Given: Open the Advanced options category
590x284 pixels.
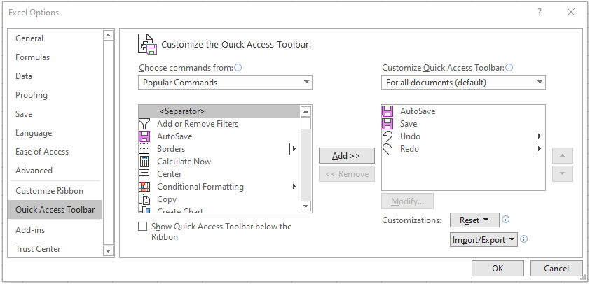Looking at the screenshot, I should (34, 171).
